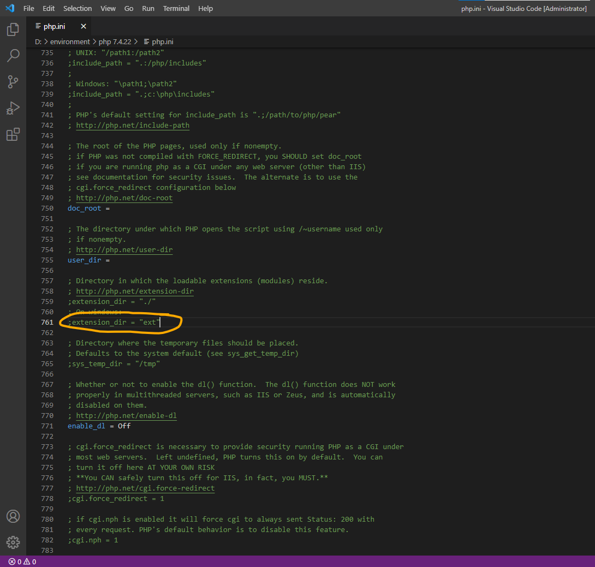Open the http://php.net/enable-dl link

(126, 415)
